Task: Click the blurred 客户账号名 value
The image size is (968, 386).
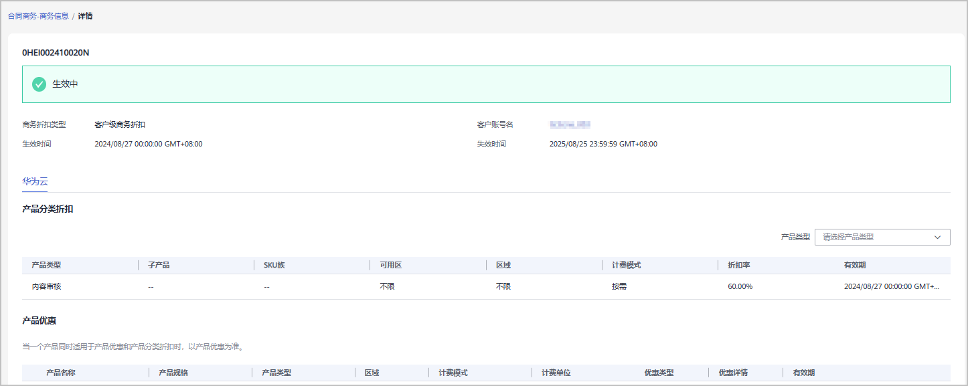Action: coord(570,124)
